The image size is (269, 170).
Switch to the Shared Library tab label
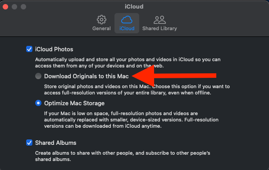point(160,28)
